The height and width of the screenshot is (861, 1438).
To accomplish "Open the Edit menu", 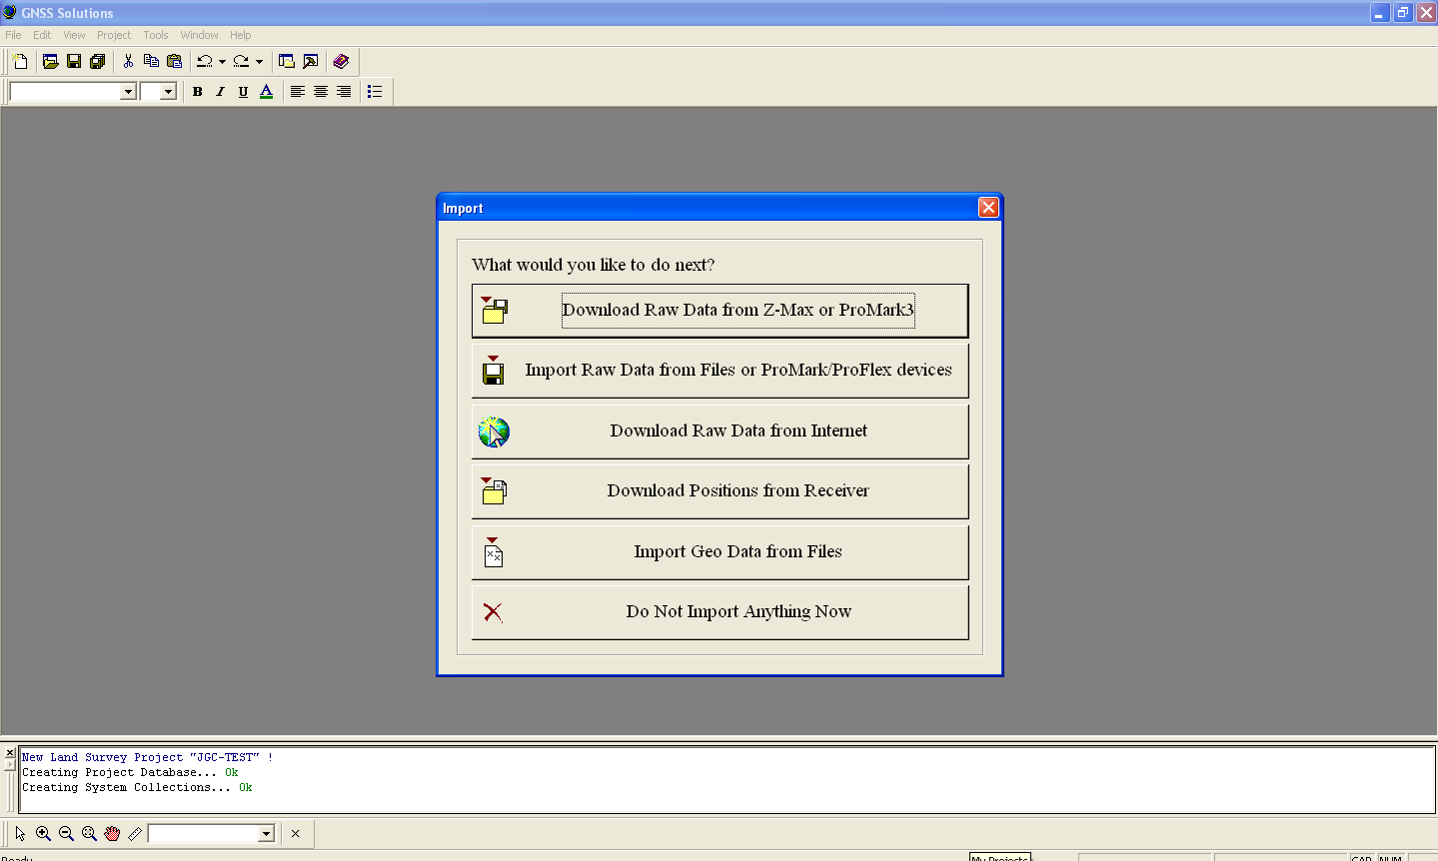I will point(42,35).
